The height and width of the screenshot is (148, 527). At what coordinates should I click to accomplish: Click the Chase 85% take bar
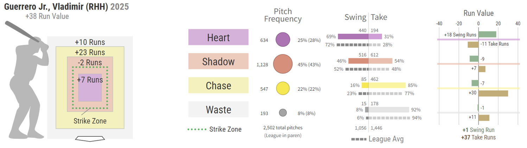click(x=387, y=85)
